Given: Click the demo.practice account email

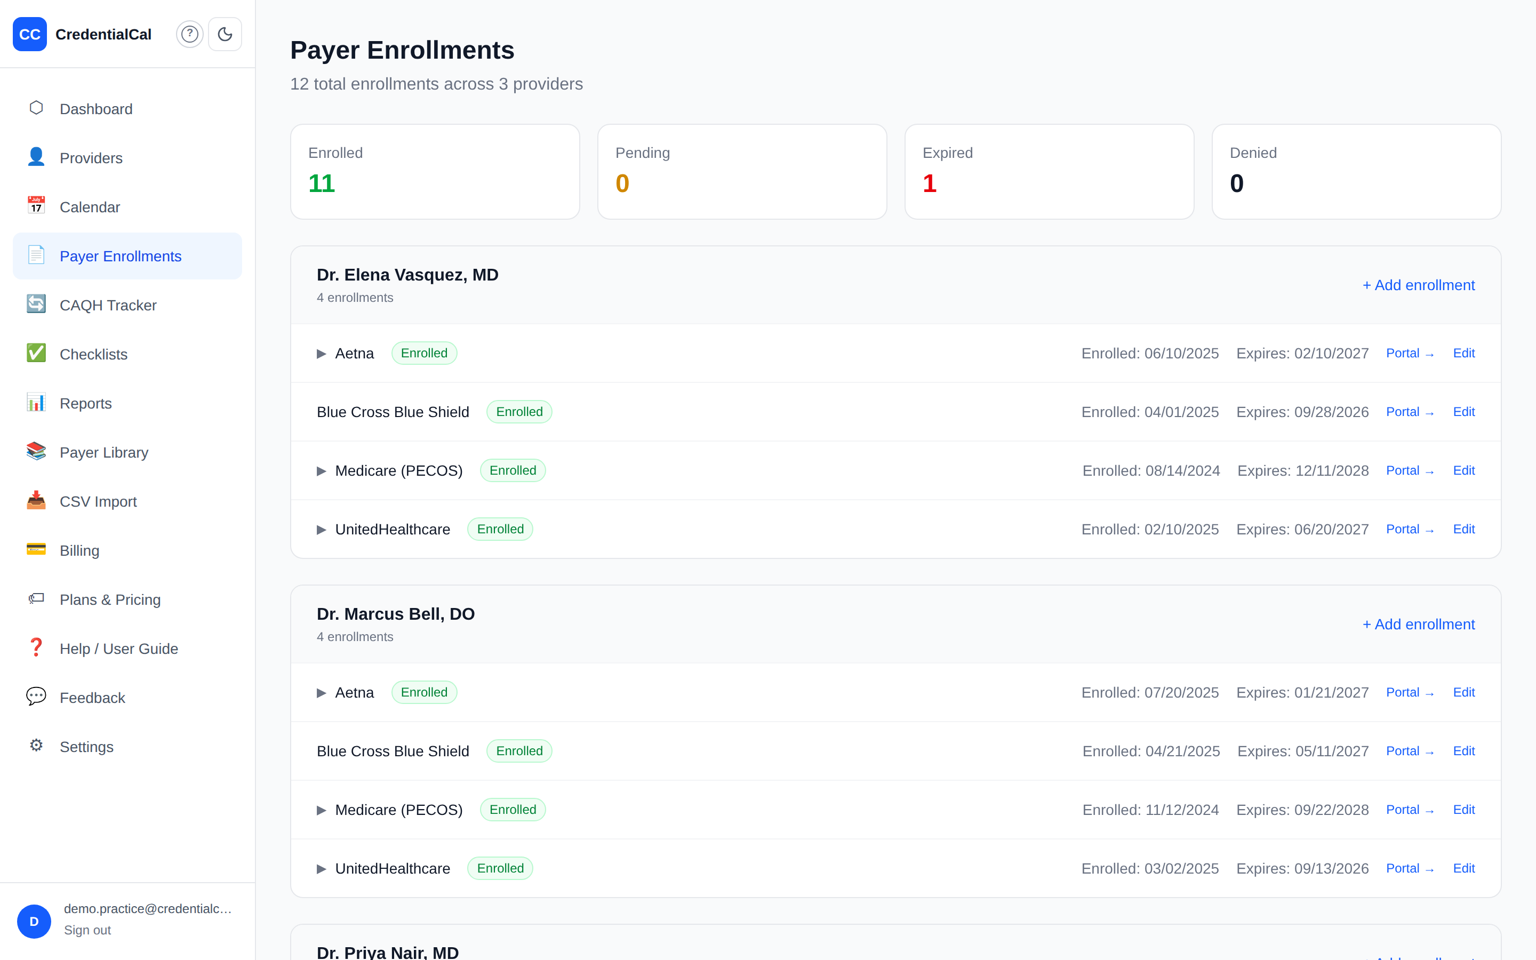Looking at the screenshot, I should click(x=148, y=909).
